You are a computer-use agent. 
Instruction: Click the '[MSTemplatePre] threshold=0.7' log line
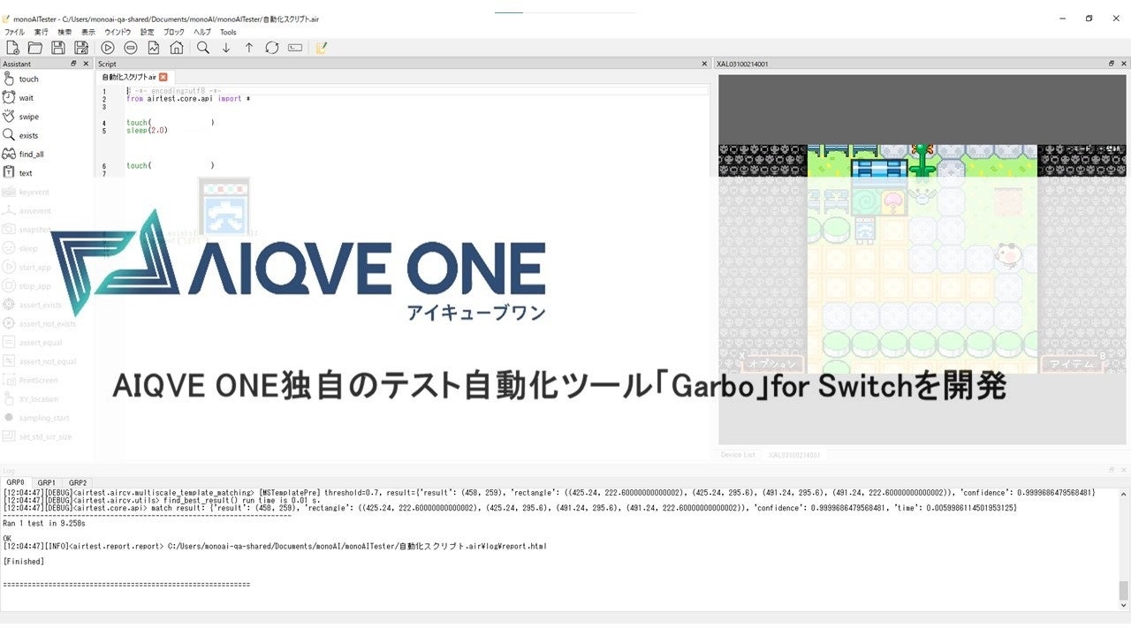549,492
